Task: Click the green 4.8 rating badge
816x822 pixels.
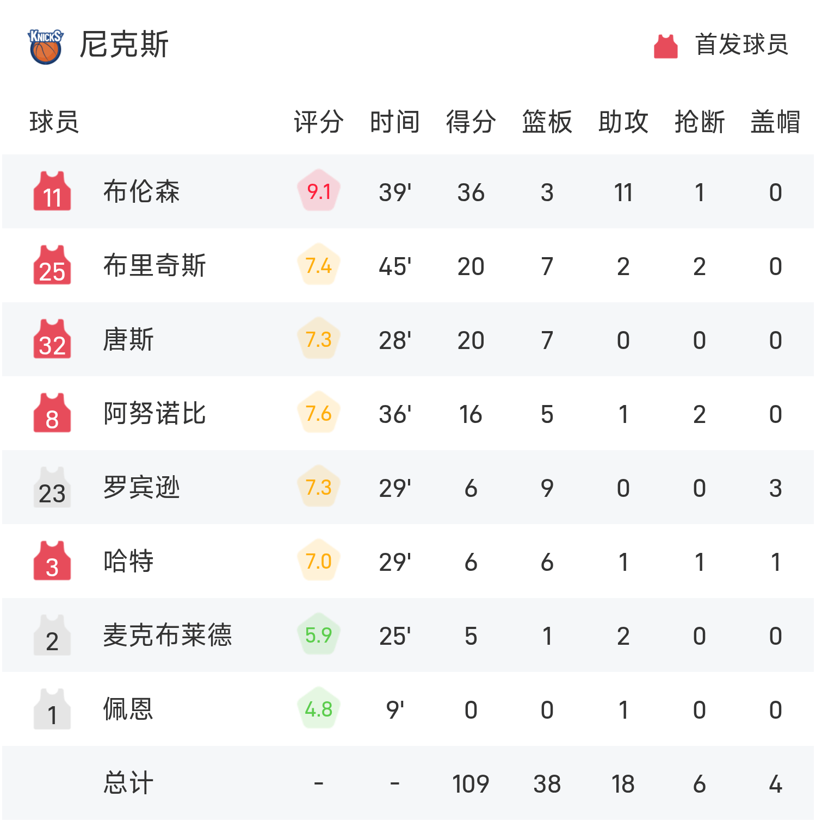Action: (319, 709)
